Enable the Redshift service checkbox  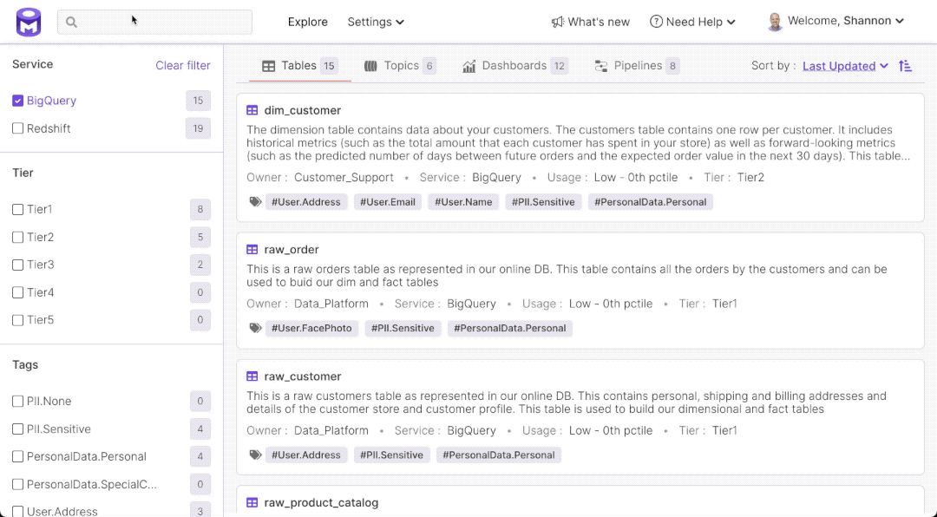(x=17, y=128)
